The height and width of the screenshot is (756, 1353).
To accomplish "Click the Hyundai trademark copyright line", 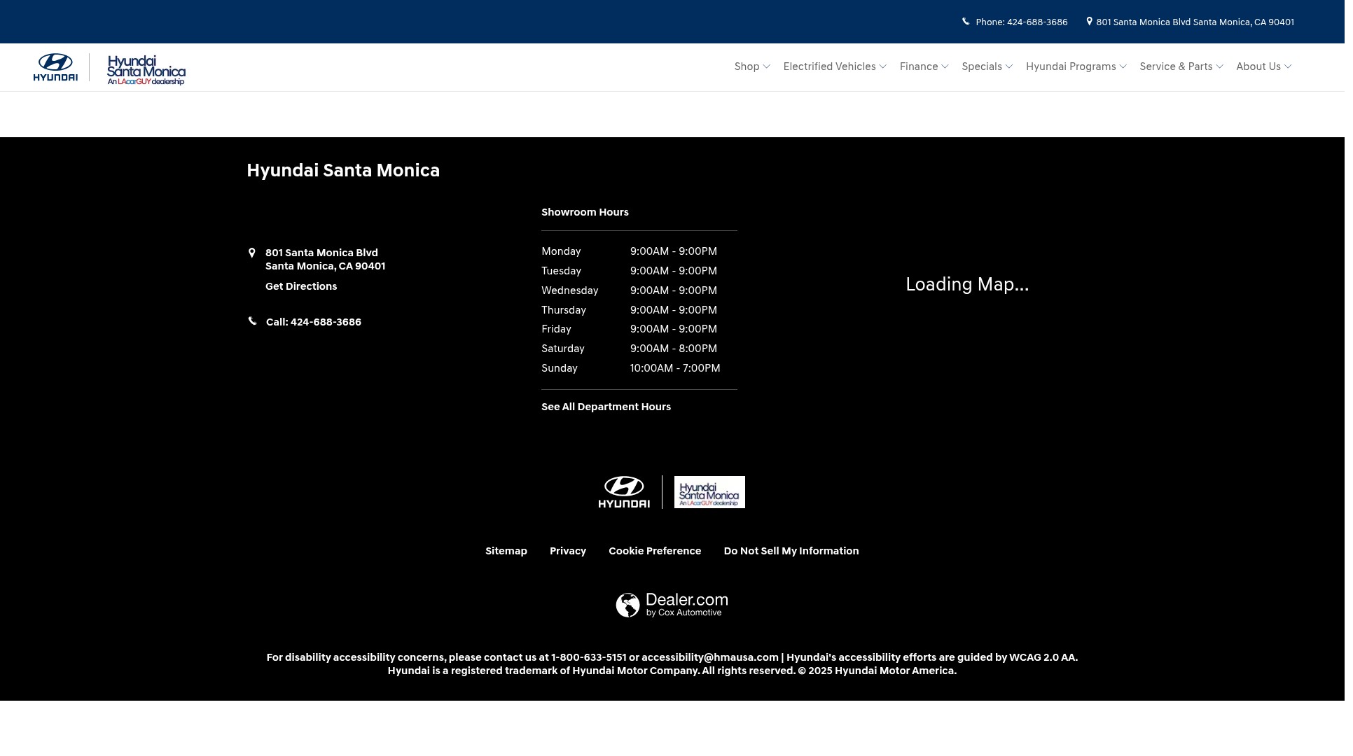I will point(672,671).
